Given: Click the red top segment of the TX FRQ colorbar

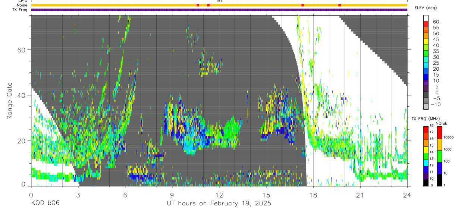Looking at the screenshot, I should pos(426,130).
